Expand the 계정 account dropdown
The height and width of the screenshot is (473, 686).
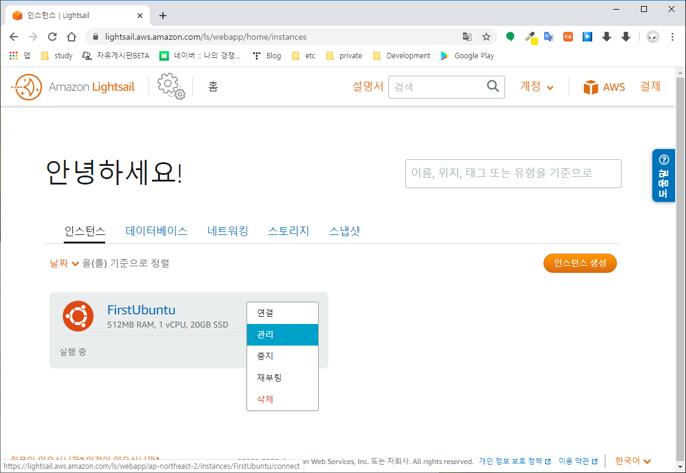click(536, 87)
